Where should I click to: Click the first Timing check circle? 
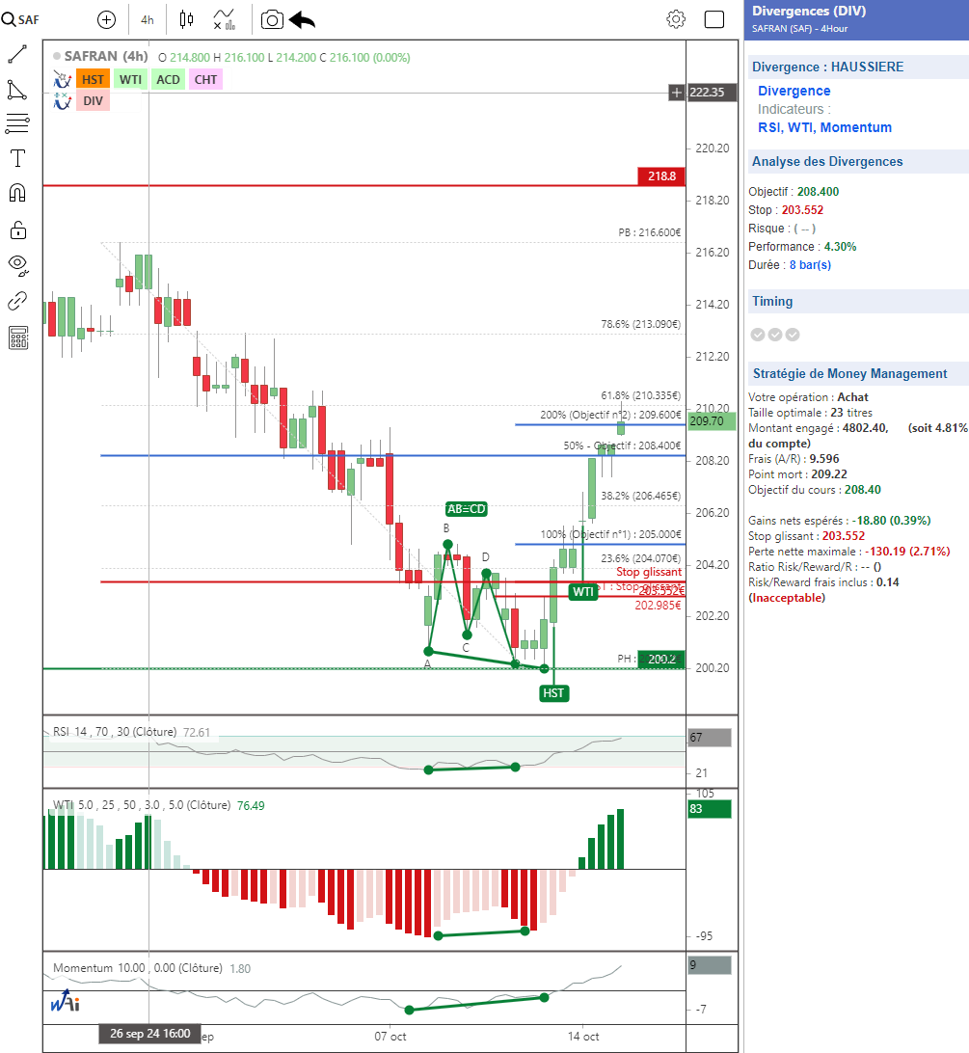[758, 335]
